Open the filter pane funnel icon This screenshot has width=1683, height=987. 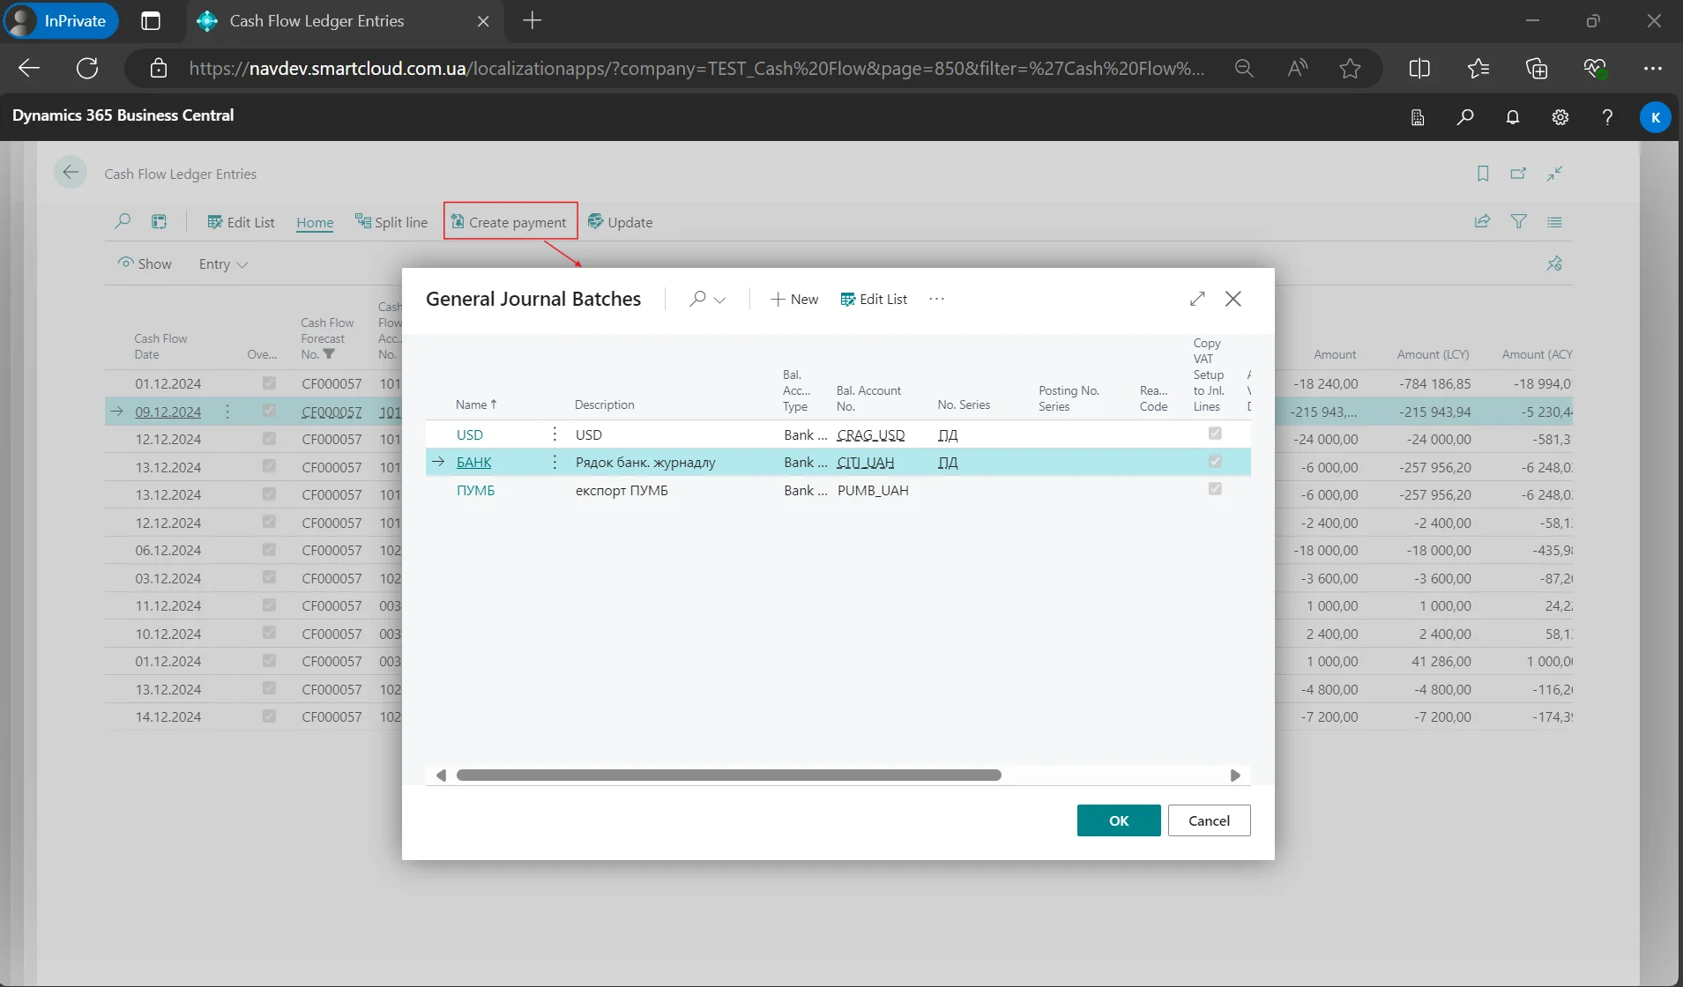click(1518, 222)
